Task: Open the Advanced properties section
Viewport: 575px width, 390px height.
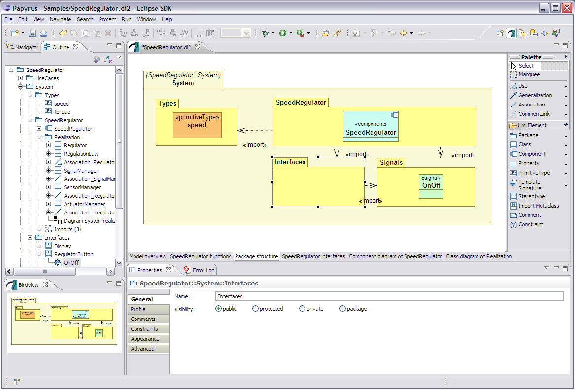Action: pyautogui.click(x=148, y=349)
